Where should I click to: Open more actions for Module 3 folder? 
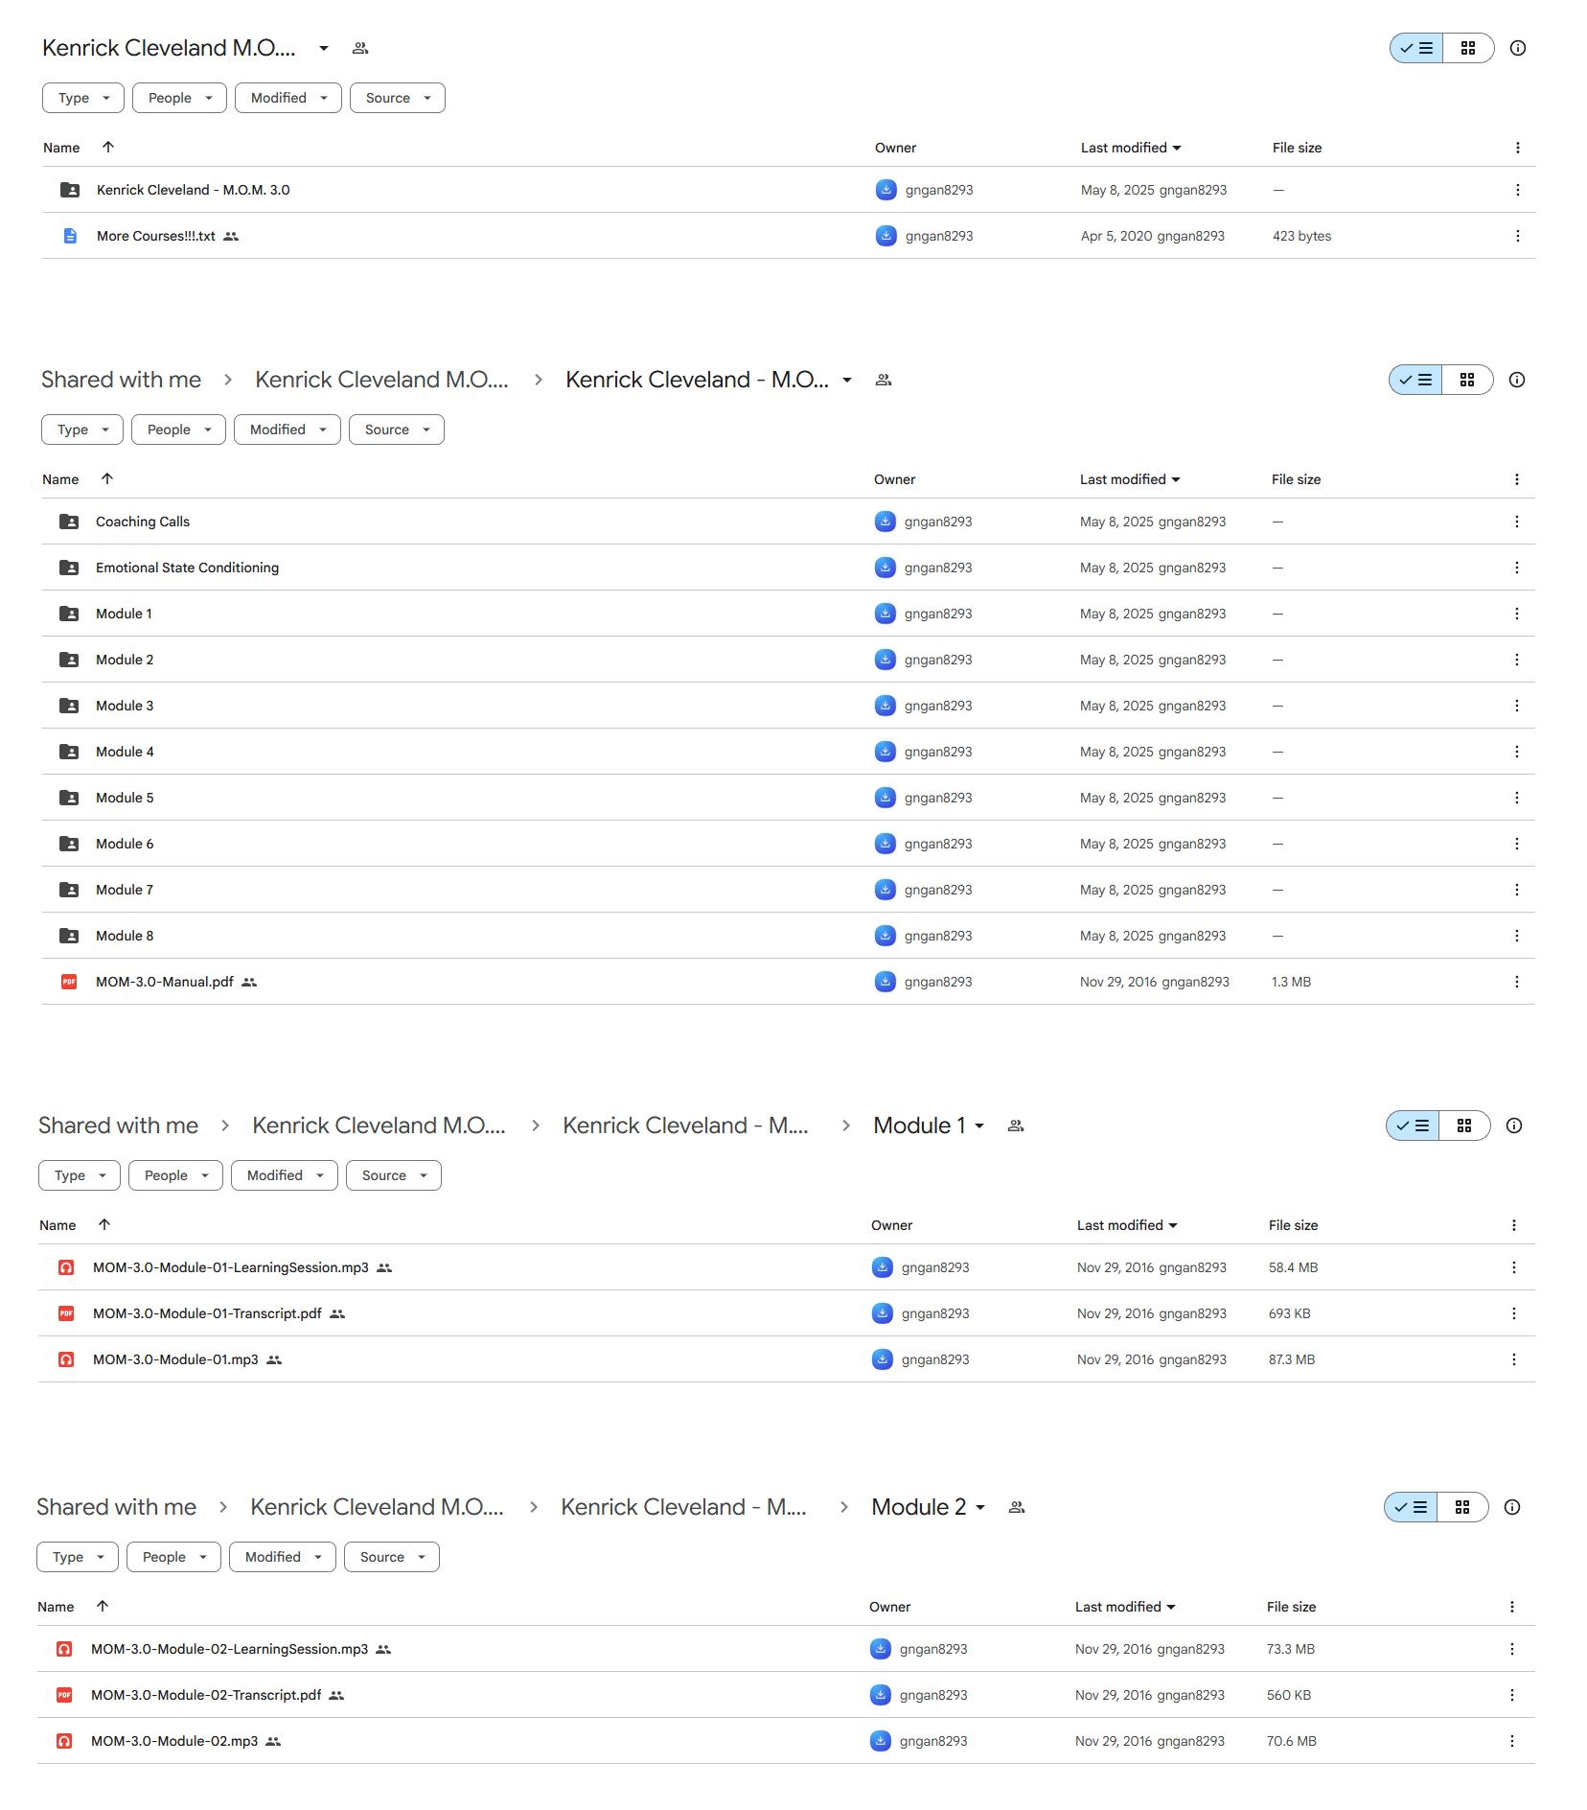click(x=1516, y=706)
